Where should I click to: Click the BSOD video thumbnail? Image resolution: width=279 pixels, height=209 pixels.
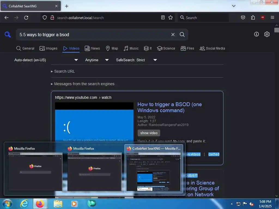tap(94, 122)
